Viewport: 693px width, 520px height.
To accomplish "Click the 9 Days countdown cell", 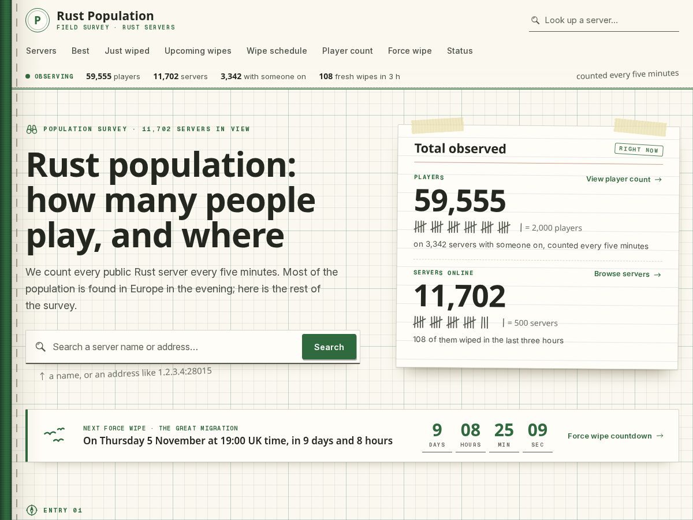I will click(x=437, y=436).
